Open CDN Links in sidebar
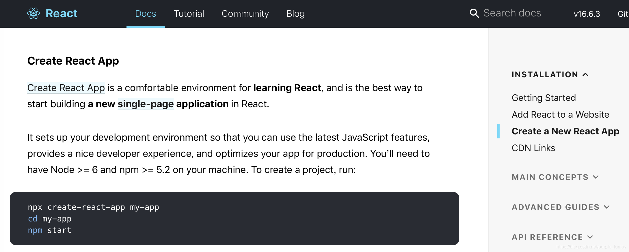 pos(533,148)
